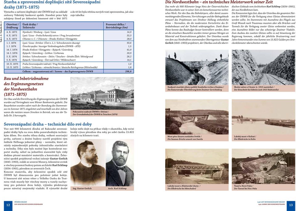The image size is (296, 211).
Task: Open the Sázava bridge near Světlá photo
Action: (x=197, y=117)
